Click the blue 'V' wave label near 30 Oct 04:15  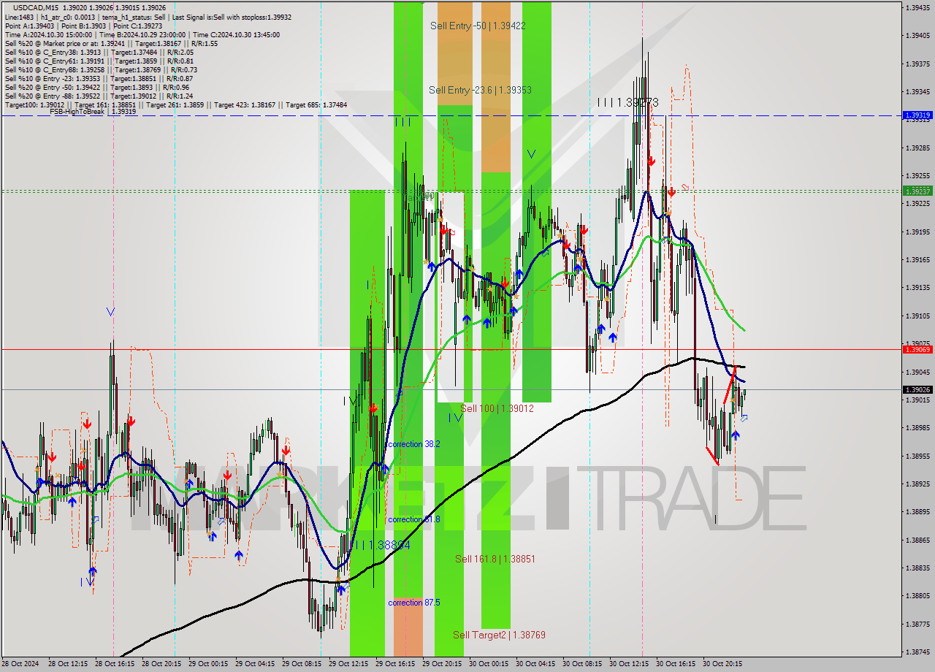coord(532,154)
